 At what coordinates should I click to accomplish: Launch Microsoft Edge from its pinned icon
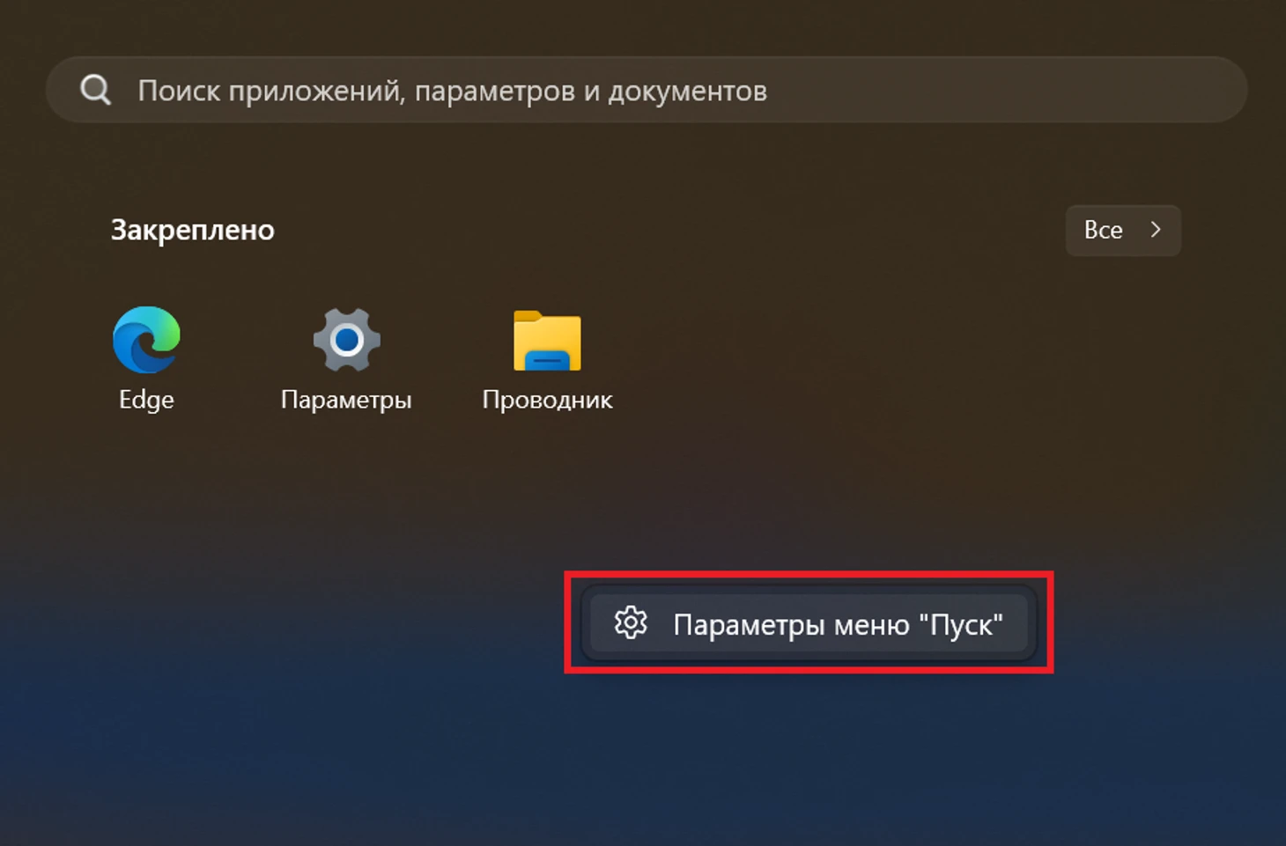tap(146, 340)
